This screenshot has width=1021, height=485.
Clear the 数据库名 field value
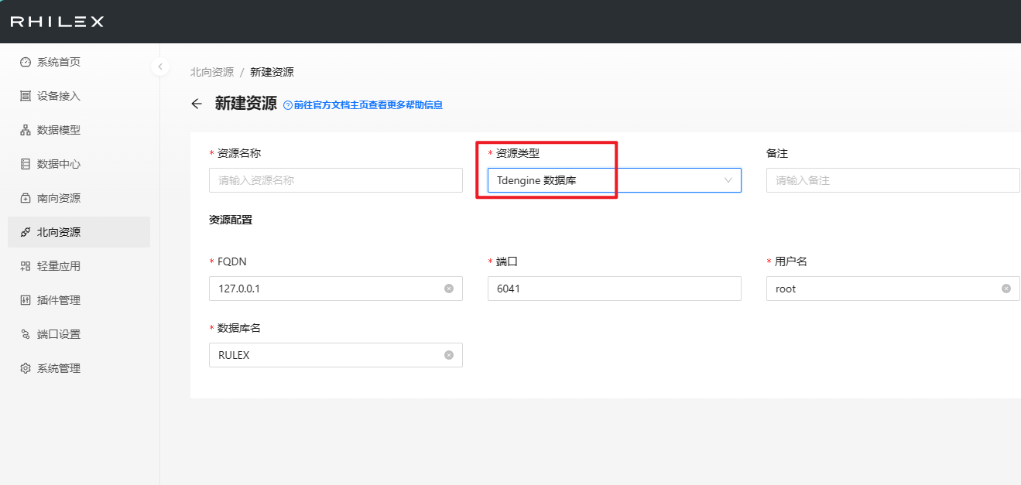click(x=449, y=355)
